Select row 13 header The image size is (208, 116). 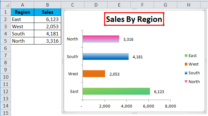point(6,98)
